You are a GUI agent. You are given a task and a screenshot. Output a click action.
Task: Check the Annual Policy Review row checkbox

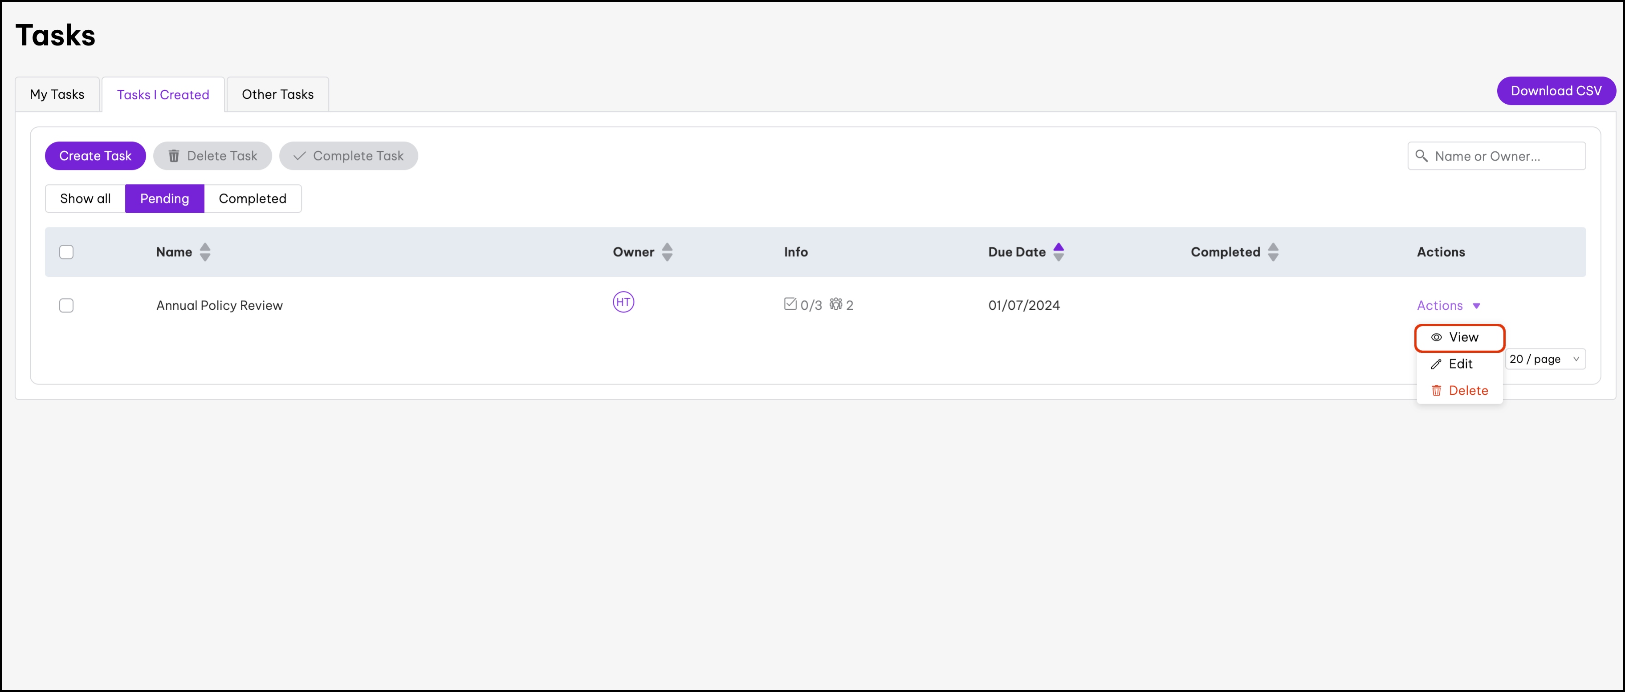coord(66,306)
